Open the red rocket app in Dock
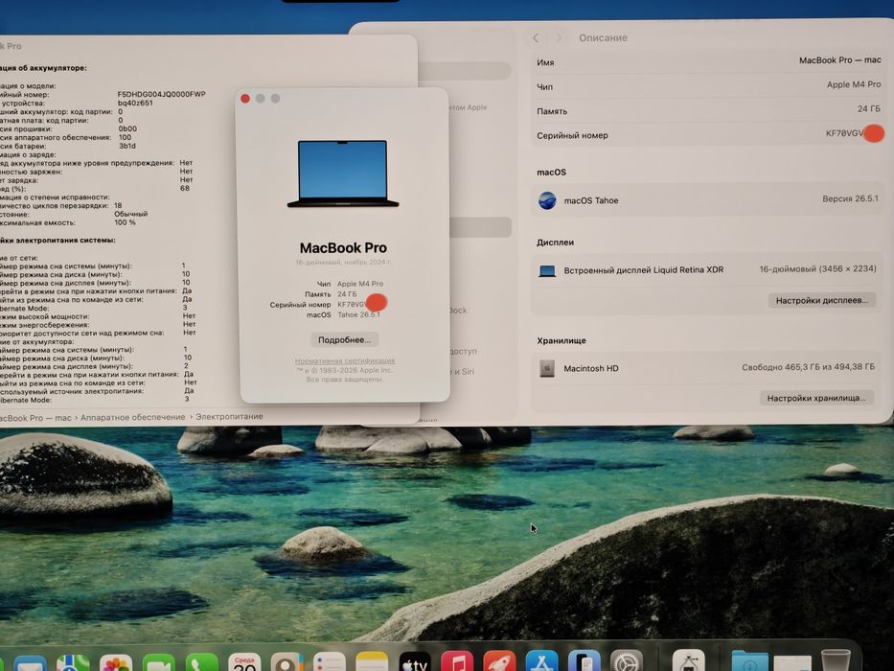Viewport: 894px width, 671px height. point(499,660)
